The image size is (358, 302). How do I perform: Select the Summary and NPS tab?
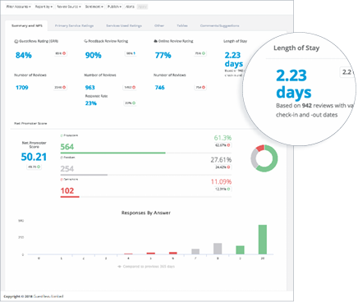[x=27, y=25]
